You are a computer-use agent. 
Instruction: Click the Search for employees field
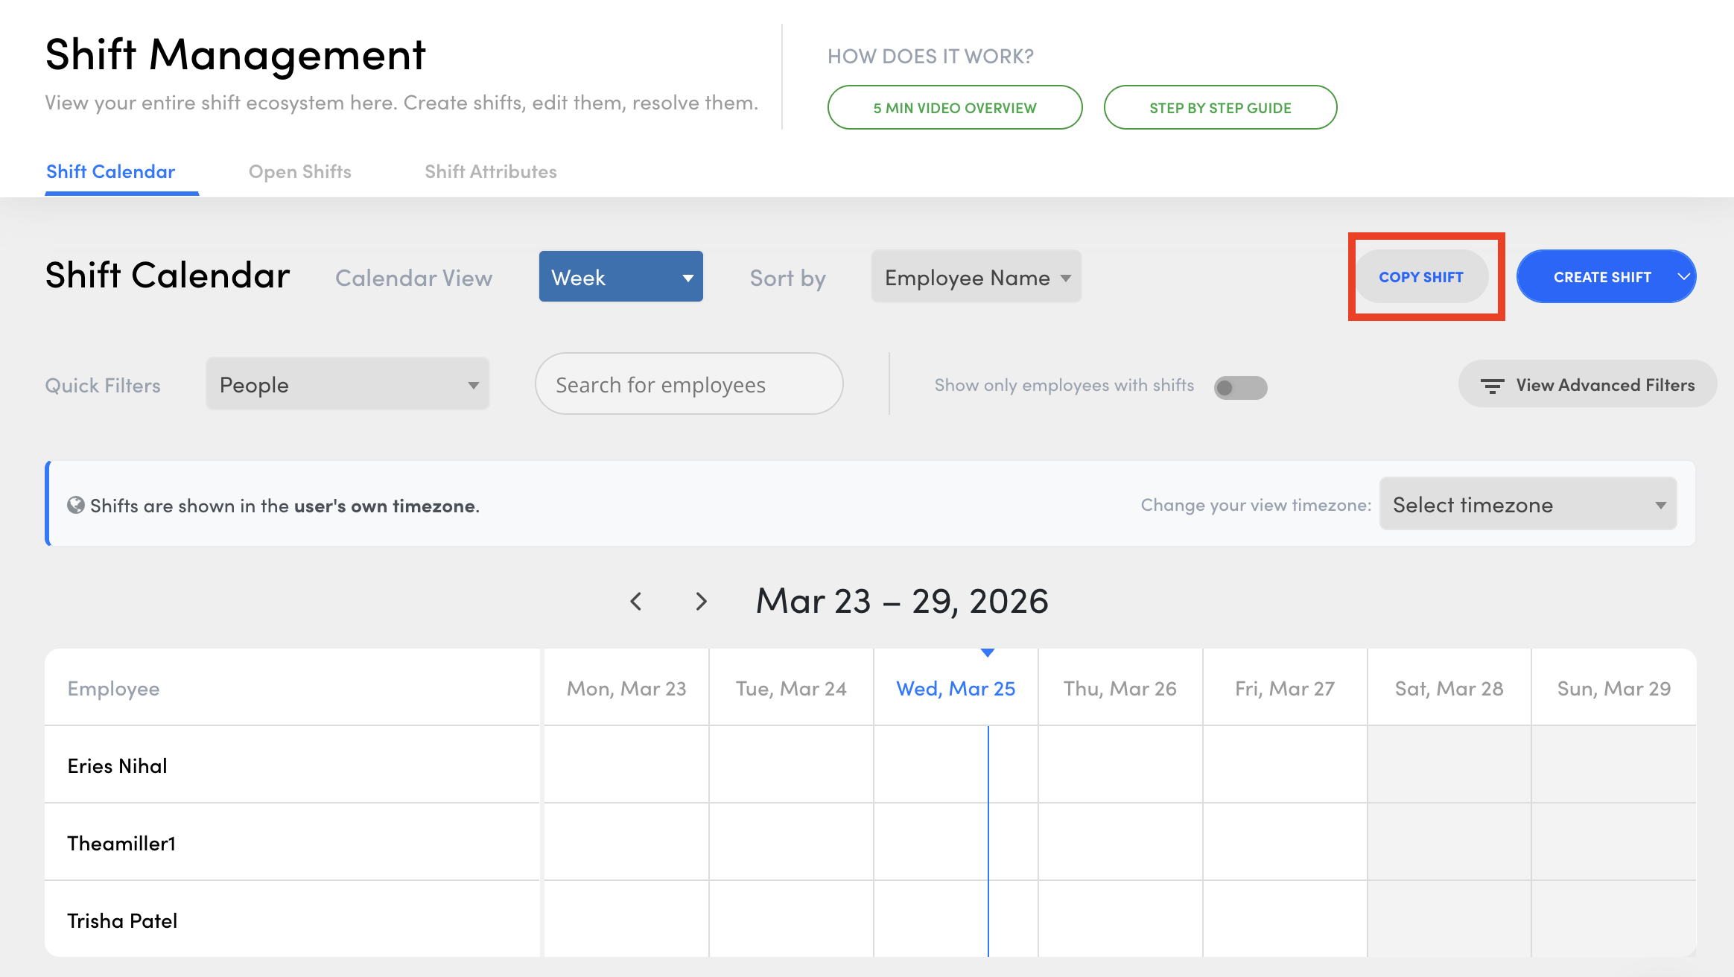point(688,385)
